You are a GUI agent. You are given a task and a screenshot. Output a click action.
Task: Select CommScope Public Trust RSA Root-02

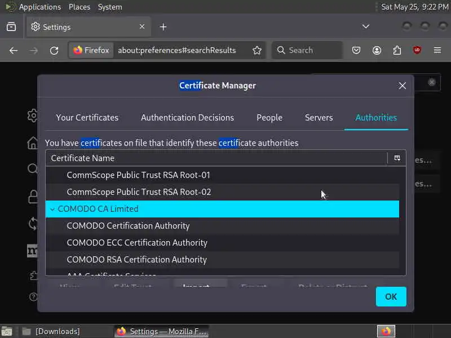[222, 192]
